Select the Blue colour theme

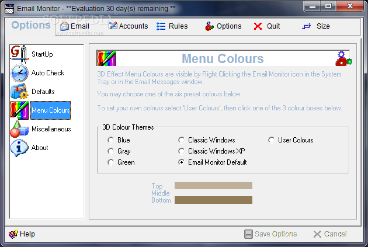coord(110,140)
